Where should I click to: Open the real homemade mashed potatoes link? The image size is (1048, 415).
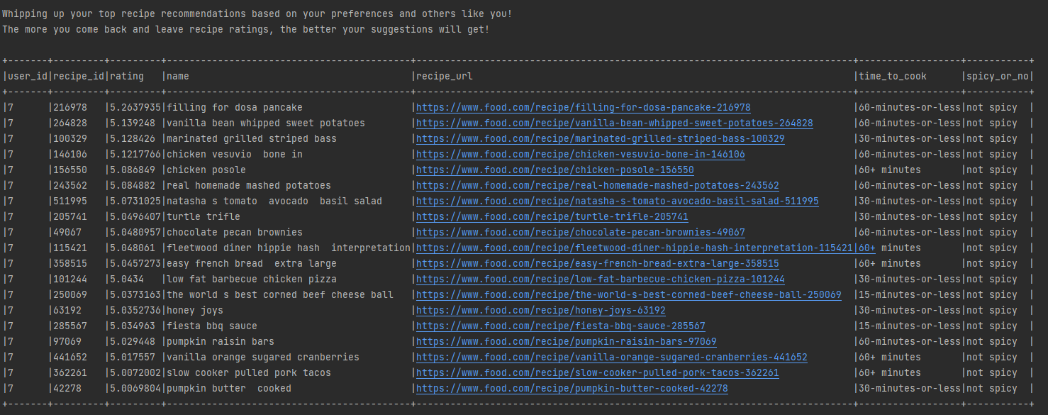[x=597, y=186]
